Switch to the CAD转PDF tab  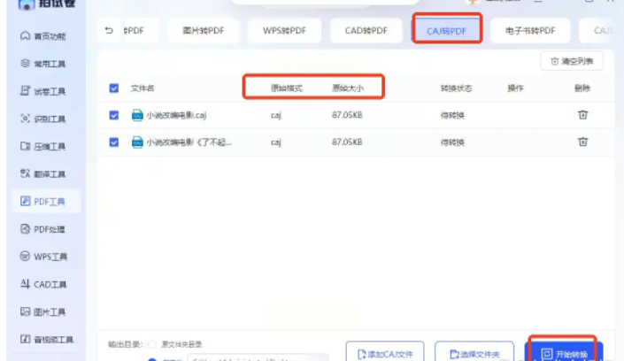point(366,30)
